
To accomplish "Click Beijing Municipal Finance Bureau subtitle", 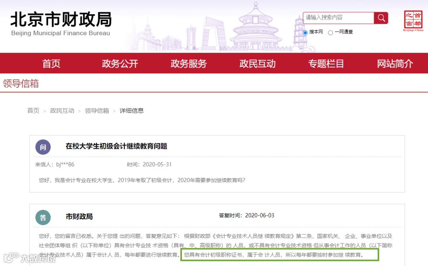I will click(61, 33).
